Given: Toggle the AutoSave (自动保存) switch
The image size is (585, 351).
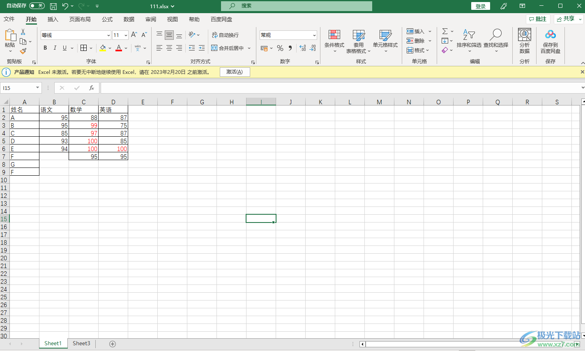Looking at the screenshot, I should point(37,6).
